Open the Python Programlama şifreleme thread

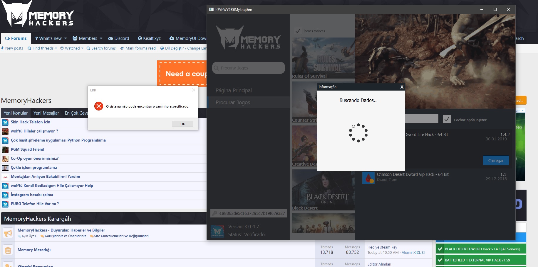(x=58, y=140)
